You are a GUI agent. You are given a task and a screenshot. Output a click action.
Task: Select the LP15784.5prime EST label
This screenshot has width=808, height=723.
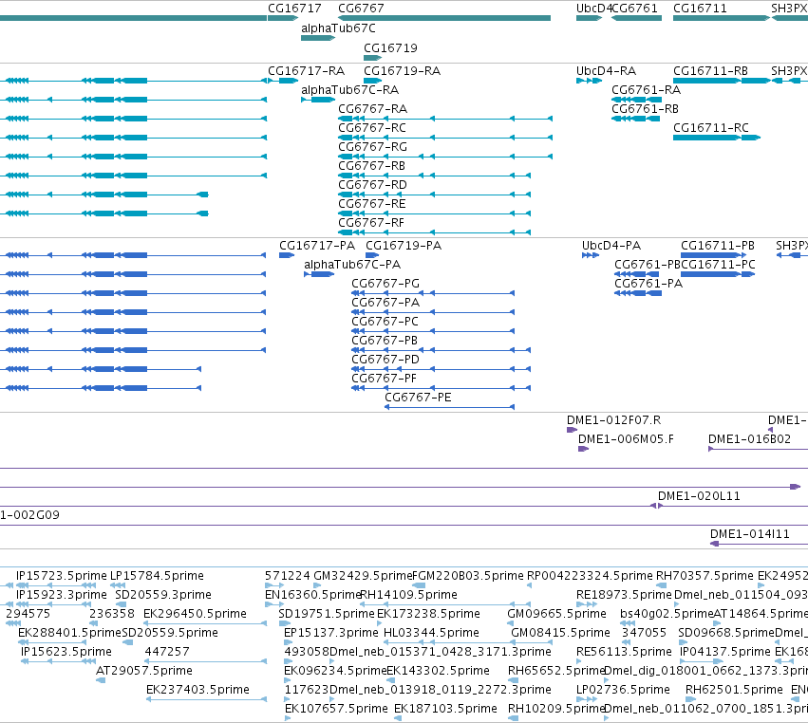(158, 575)
